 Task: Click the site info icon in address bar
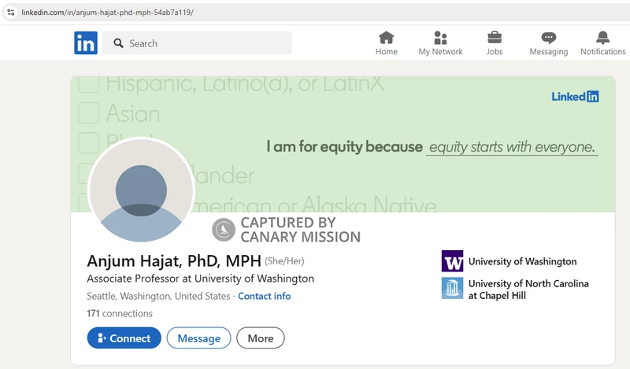[10, 13]
